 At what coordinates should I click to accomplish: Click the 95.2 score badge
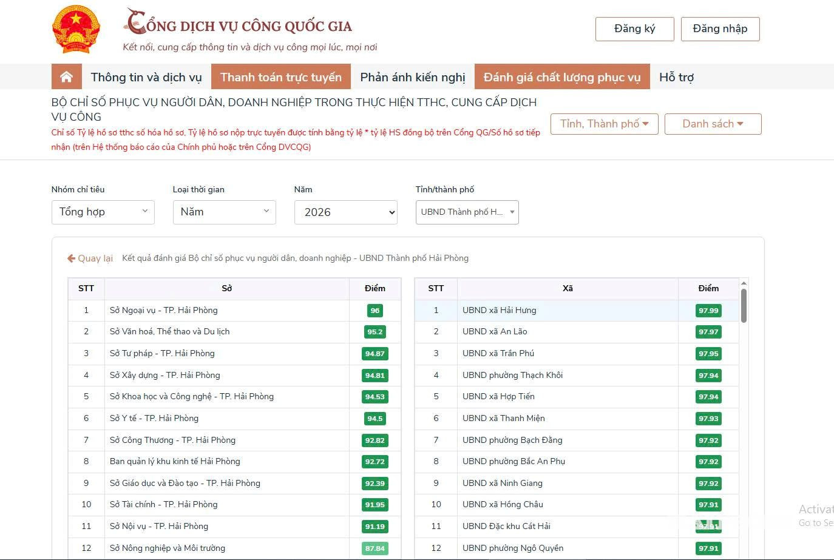coord(375,332)
